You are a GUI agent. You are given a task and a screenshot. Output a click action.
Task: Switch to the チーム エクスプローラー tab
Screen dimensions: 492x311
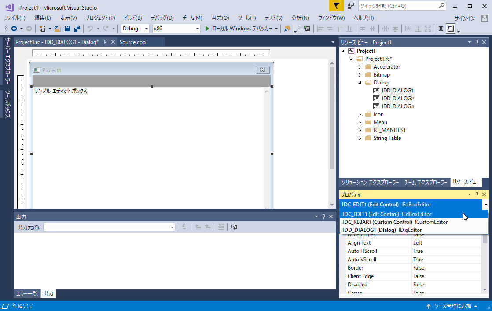426,182
